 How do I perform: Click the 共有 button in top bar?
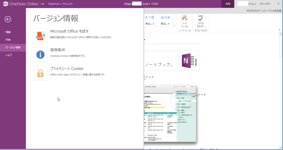[x=228, y=4]
